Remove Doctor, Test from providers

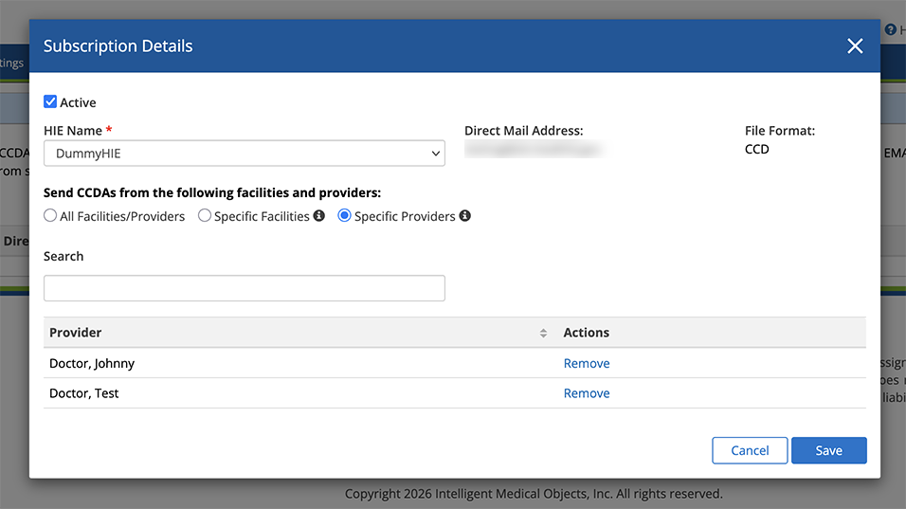[x=587, y=393]
